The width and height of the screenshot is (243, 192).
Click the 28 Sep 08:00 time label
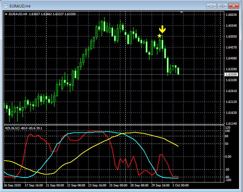[139, 185]
